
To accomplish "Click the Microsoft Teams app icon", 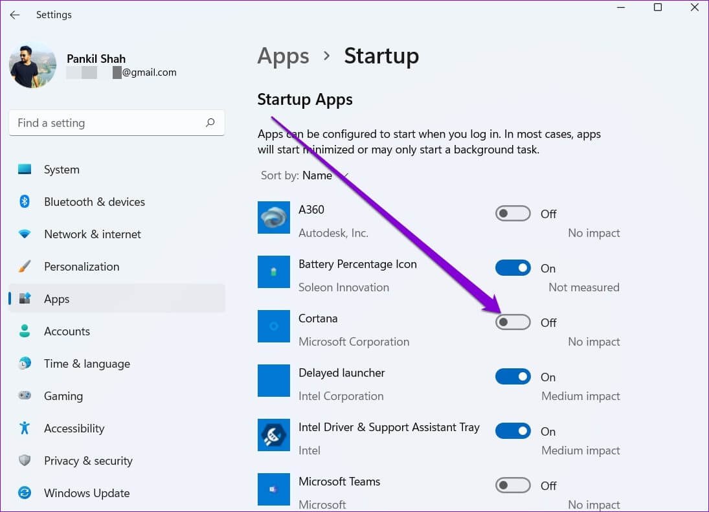I will coord(273,489).
